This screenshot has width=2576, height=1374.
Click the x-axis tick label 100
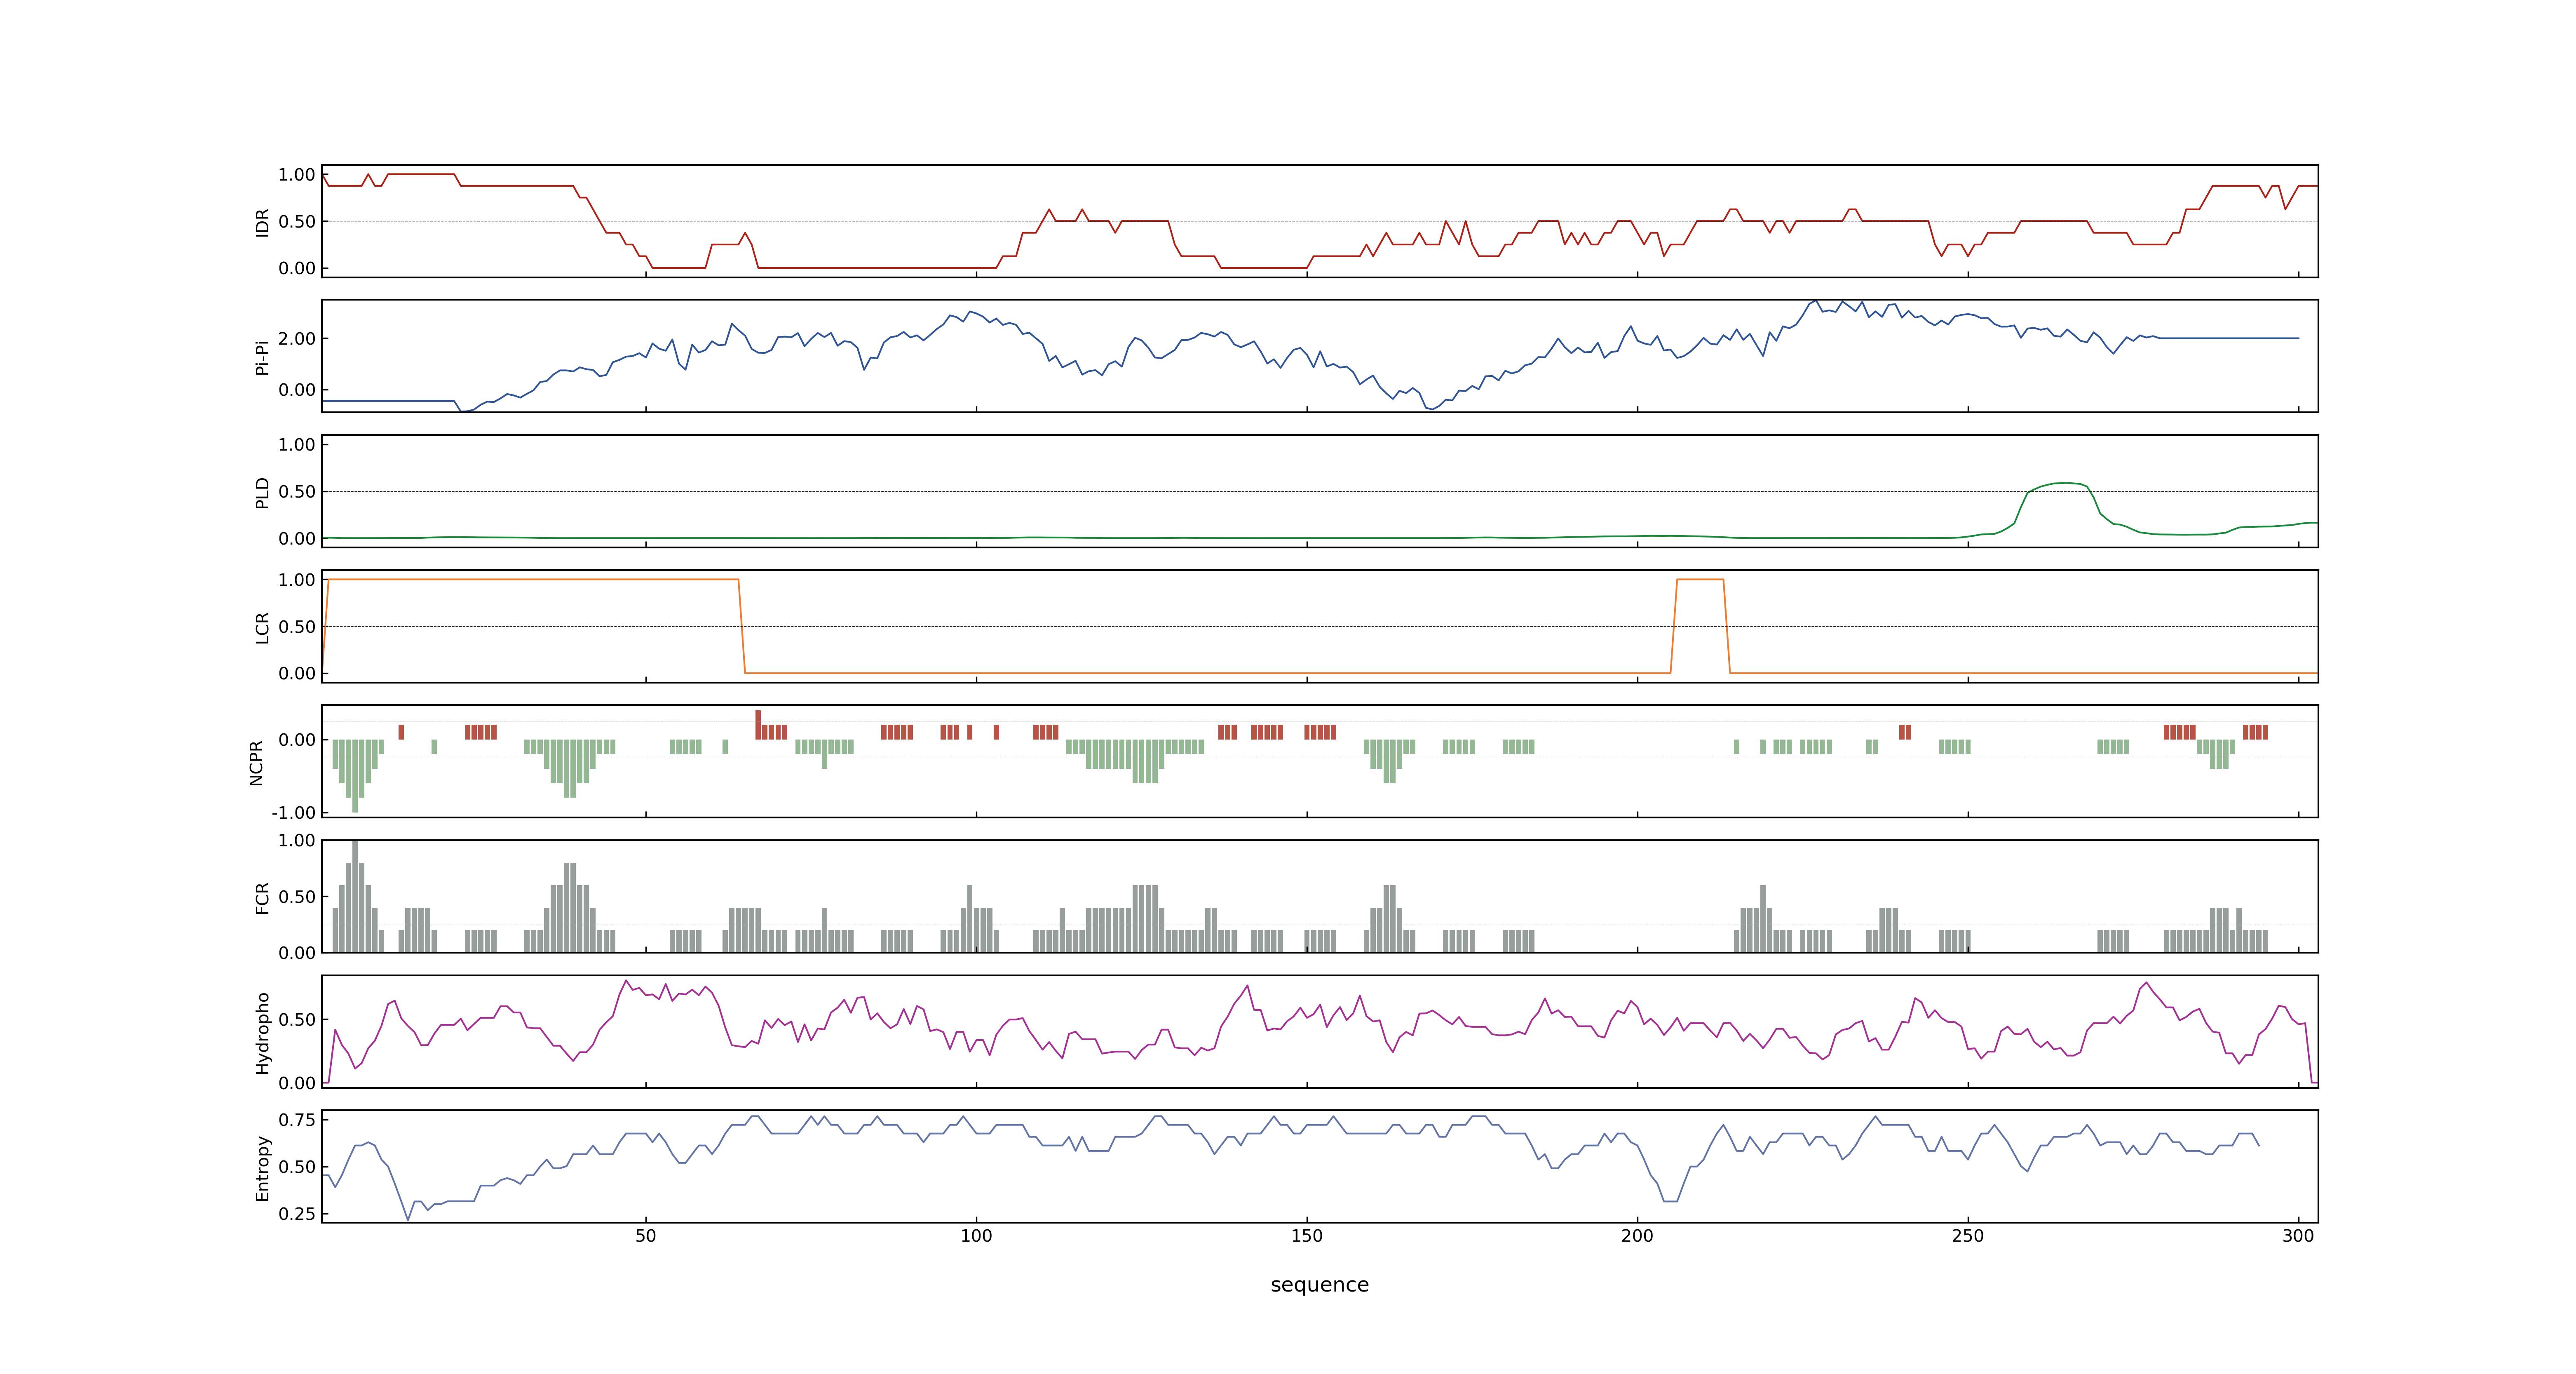(x=976, y=1235)
